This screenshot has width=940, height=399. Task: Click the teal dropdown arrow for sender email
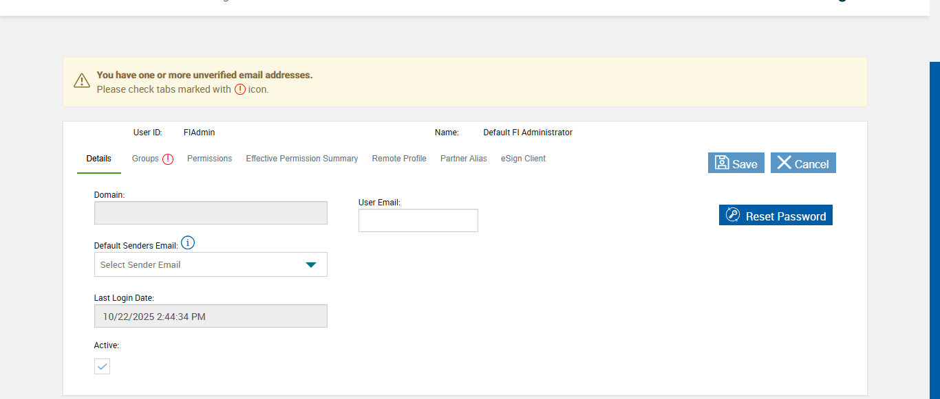click(x=311, y=264)
